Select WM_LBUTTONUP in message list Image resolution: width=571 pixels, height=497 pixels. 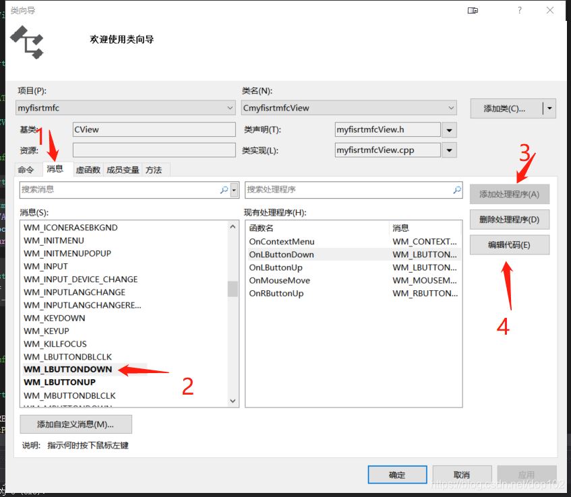click(x=60, y=383)
